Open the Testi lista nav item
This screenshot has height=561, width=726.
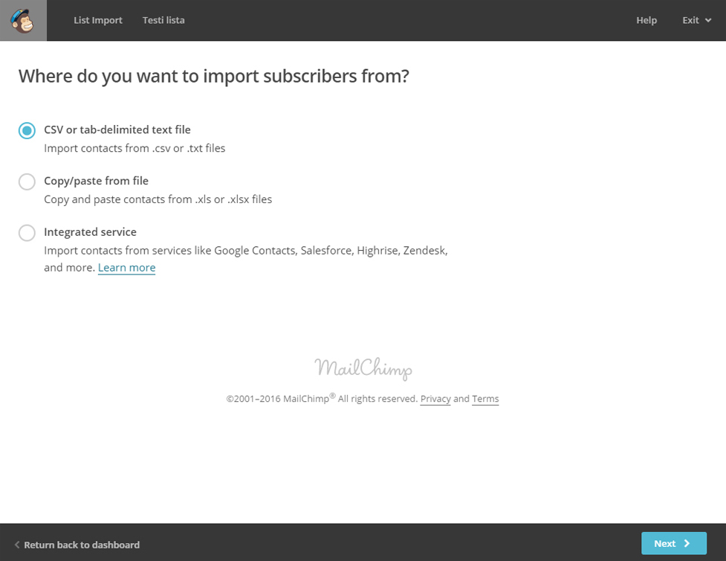(x=163, y=20)
